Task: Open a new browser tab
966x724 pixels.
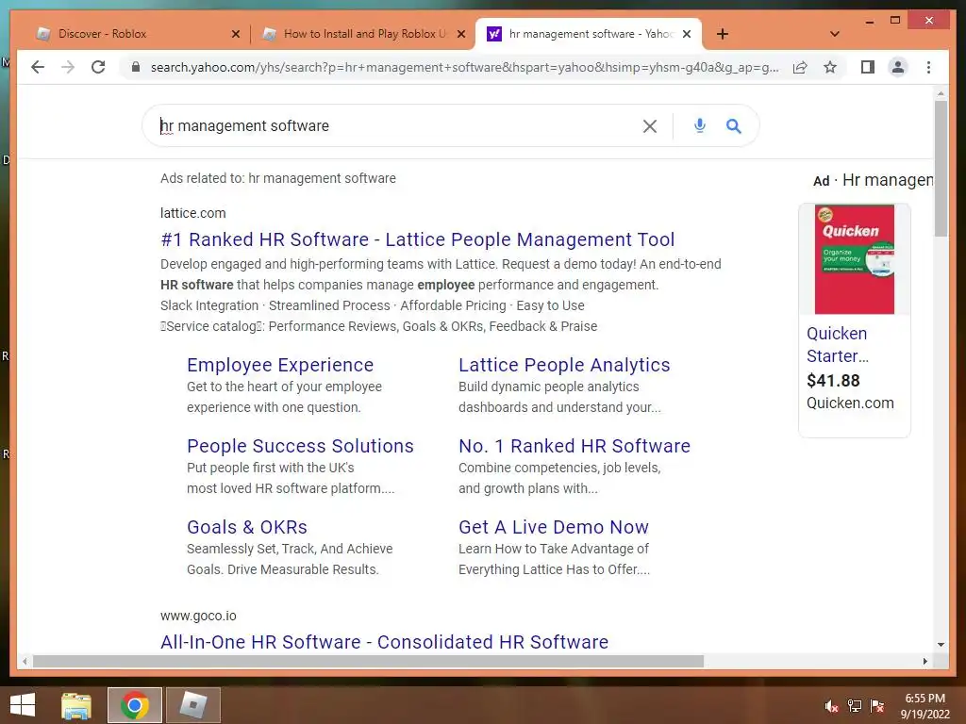Action: click(x=723, y=34)
